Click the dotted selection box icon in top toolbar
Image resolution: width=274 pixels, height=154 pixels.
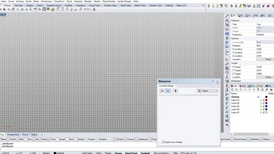point(259,6)
